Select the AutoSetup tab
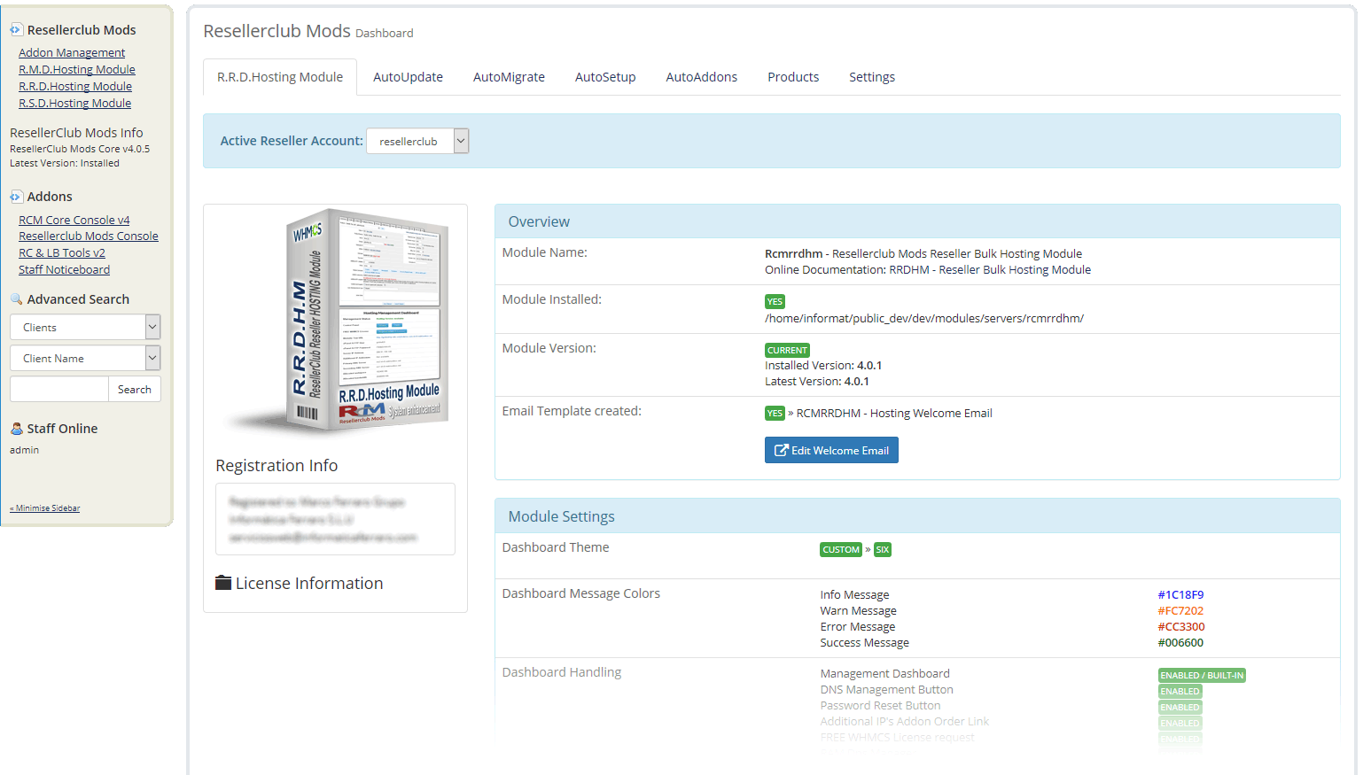 (605, 77)
